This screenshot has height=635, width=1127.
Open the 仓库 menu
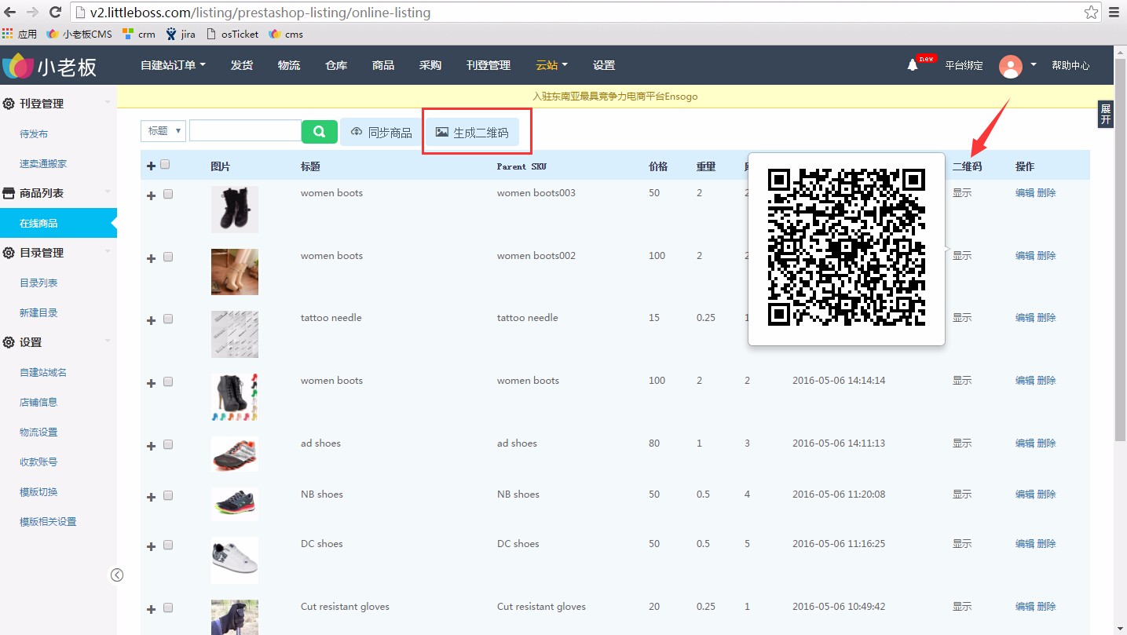336,65
